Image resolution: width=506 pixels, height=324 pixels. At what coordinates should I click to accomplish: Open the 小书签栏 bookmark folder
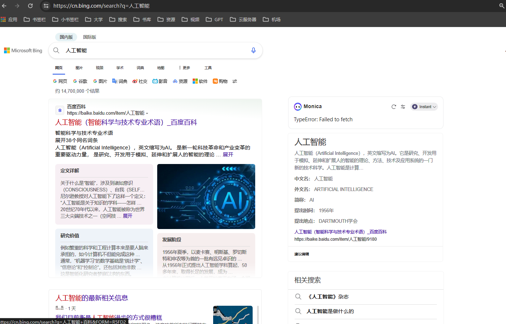[x=65, y=19]
